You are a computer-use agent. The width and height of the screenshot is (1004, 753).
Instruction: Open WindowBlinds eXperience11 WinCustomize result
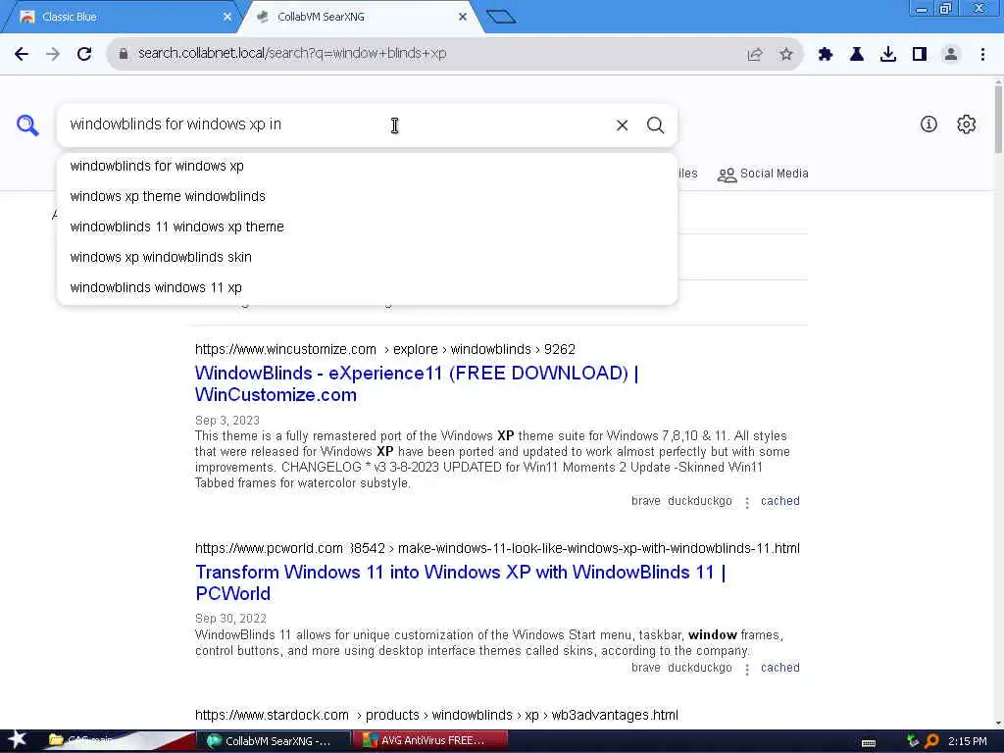[x=416, y=384]
